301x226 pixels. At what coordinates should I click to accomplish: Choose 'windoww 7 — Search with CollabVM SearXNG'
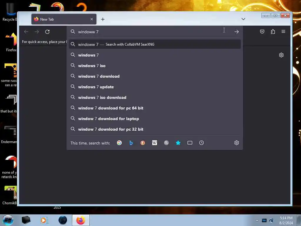click(155, 44)
